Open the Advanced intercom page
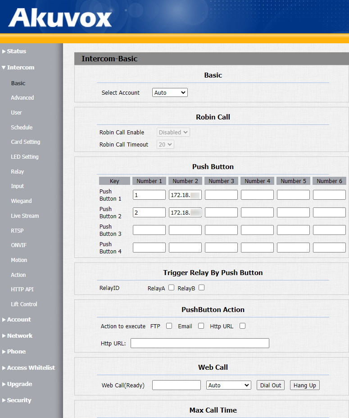 23,97
